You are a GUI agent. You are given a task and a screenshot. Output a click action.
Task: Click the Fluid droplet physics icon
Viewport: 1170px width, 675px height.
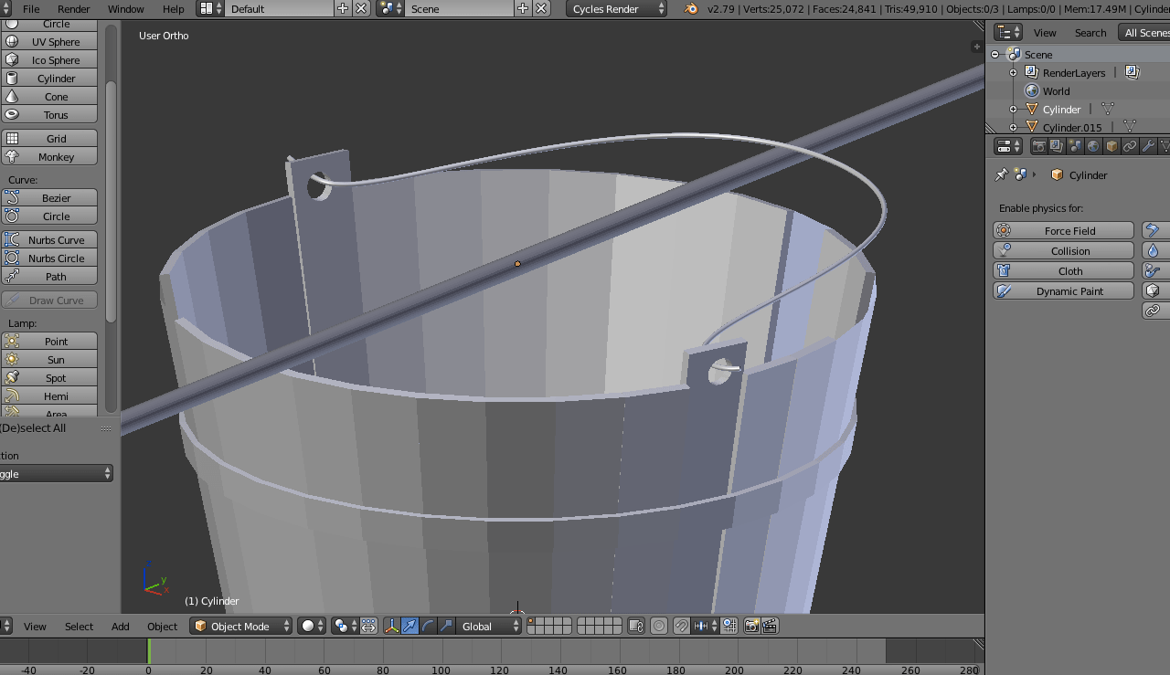1154,250
